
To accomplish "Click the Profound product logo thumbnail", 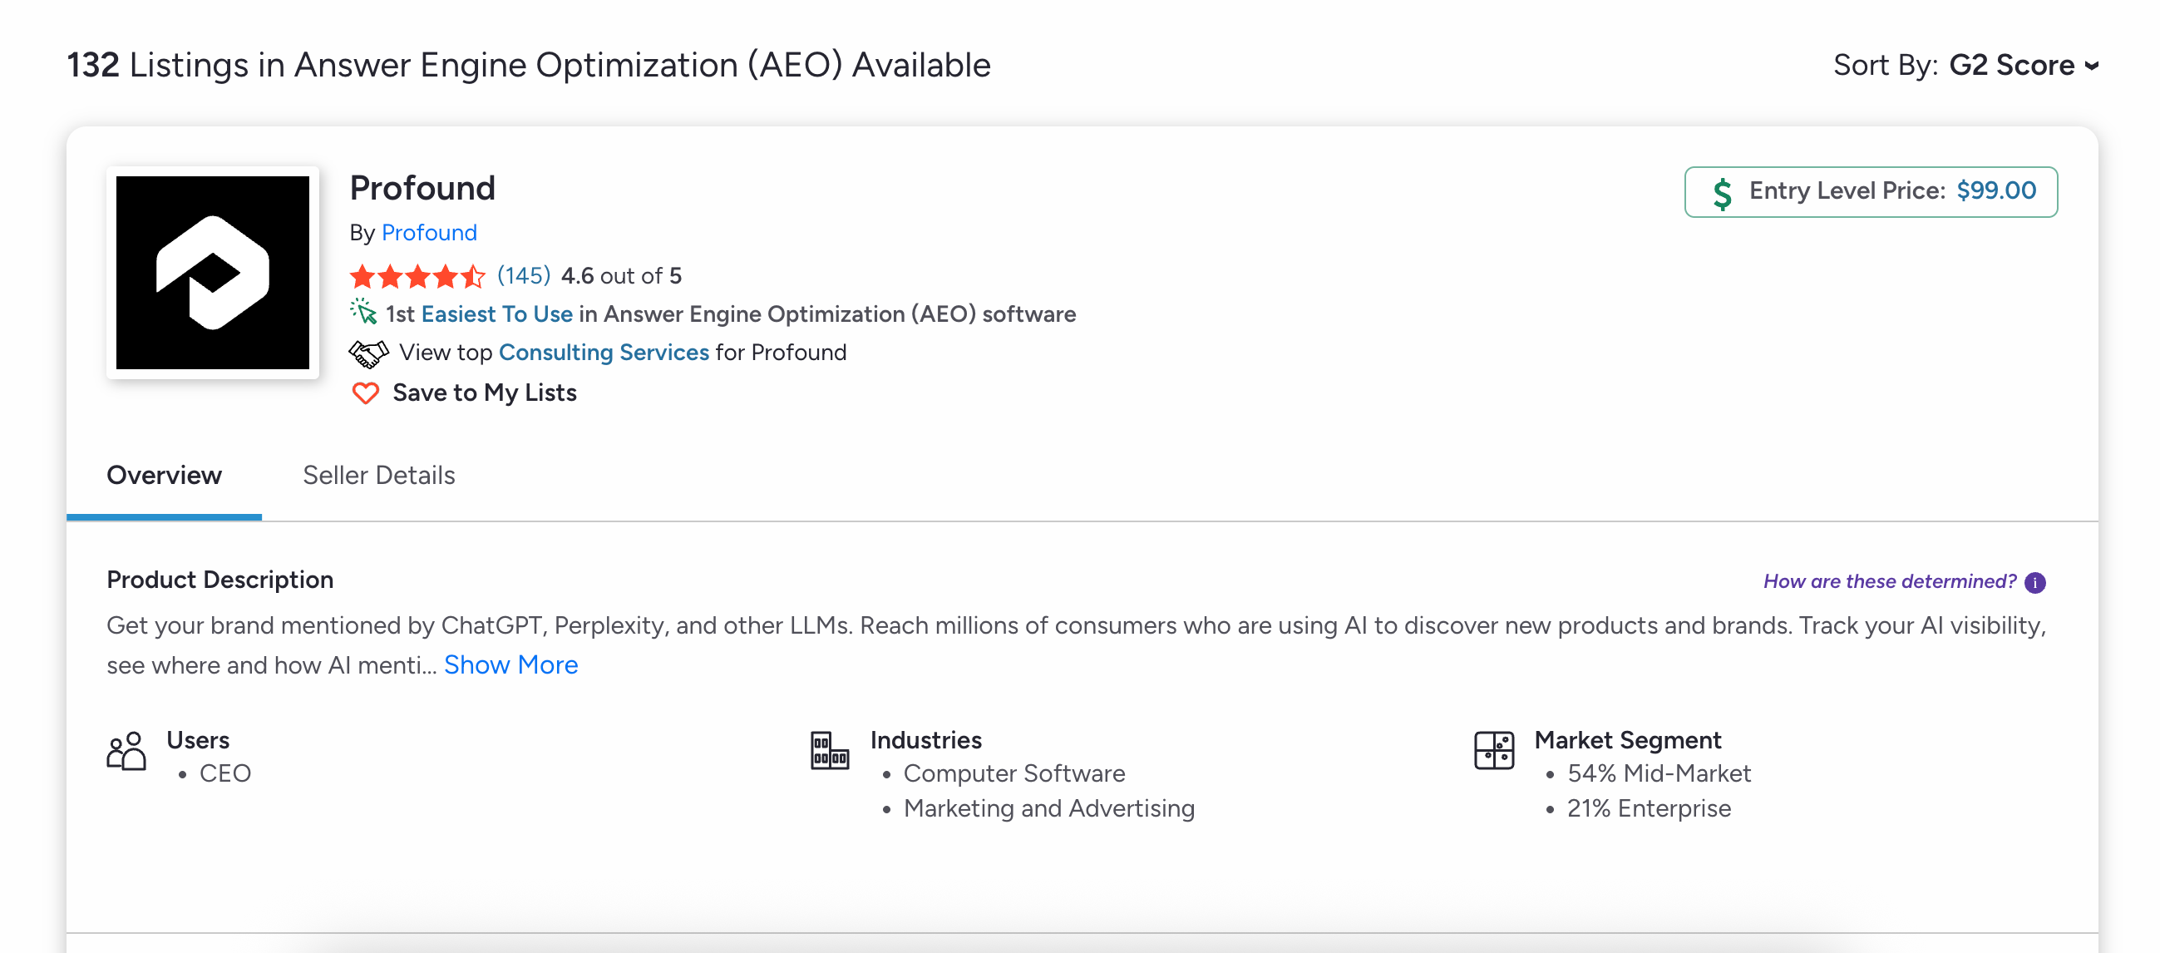I will click(x=212, y=273).
